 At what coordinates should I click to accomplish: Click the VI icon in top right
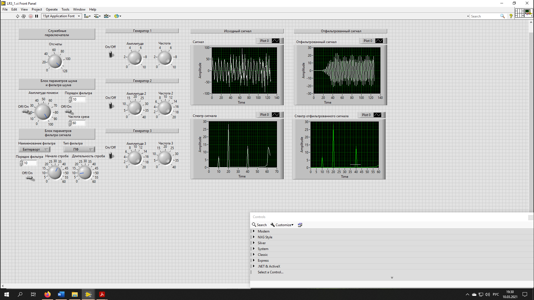pos(528,13)
